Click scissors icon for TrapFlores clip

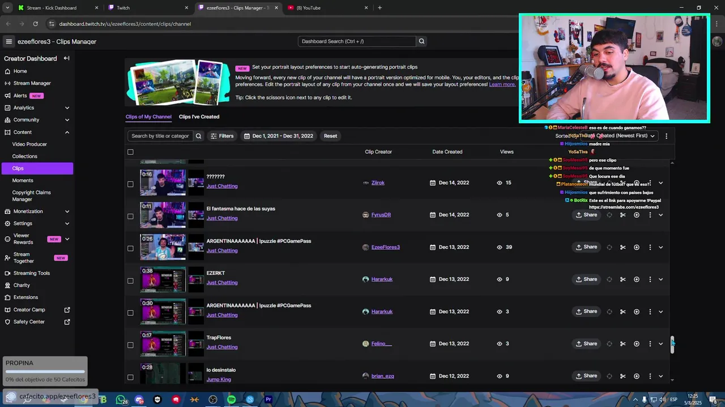(x=622, y=344)
